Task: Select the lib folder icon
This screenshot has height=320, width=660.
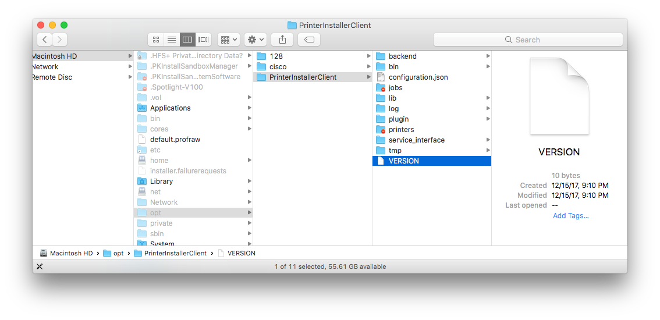Action: pos(381,98)
